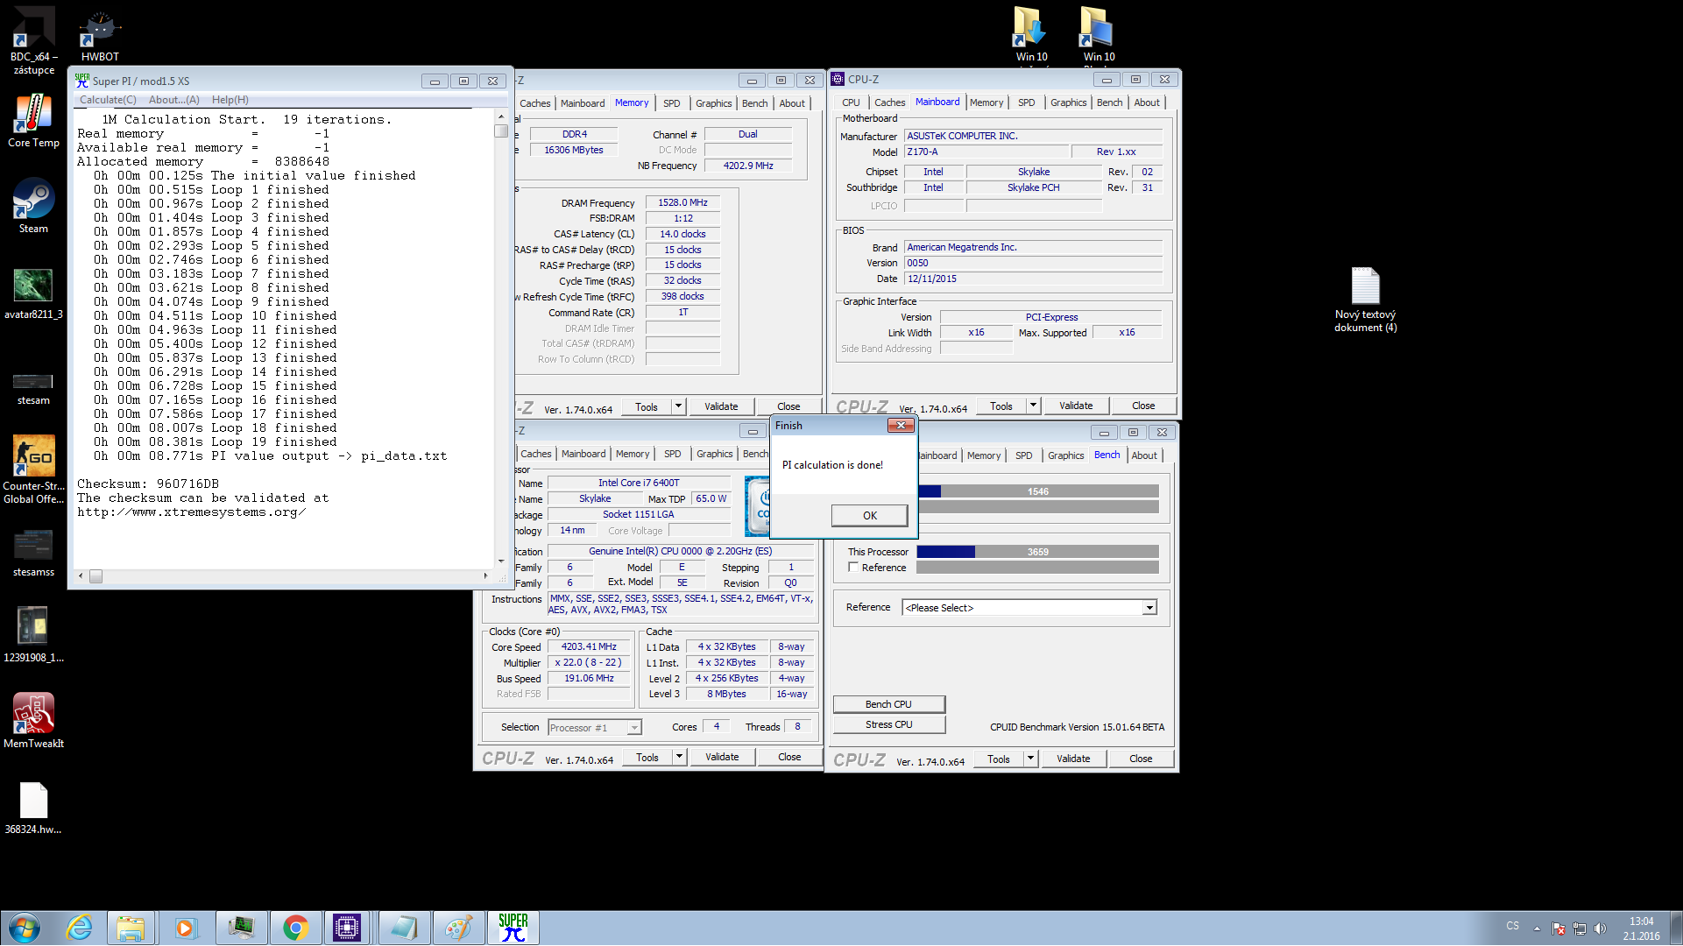Launch Core Temp from desktop

[33, 116]
